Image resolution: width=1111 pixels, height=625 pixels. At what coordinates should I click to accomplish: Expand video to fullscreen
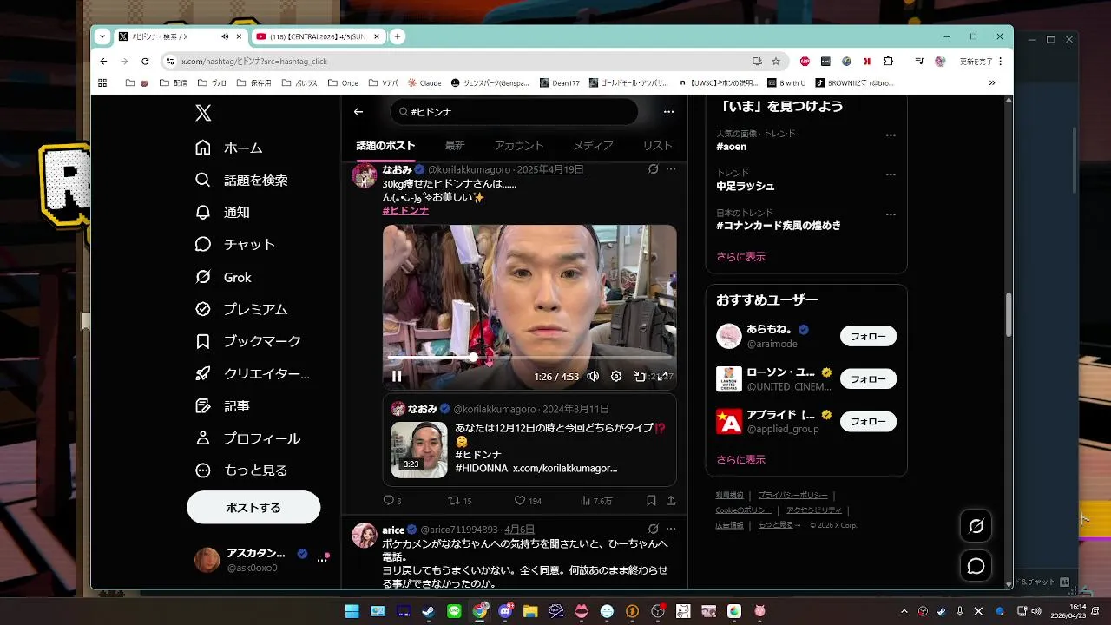662,376
